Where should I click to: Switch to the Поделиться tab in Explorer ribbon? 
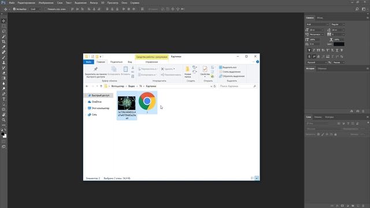[x=116, y=62]
